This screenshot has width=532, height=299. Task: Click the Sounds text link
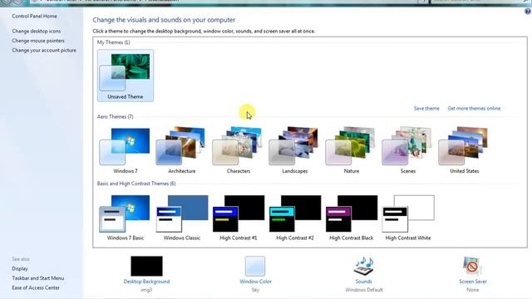(x=364, y=282)
